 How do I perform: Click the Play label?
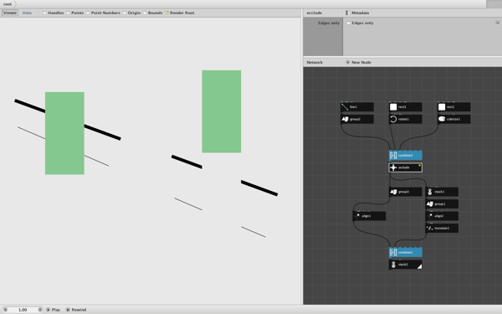(x=56, y=310)
